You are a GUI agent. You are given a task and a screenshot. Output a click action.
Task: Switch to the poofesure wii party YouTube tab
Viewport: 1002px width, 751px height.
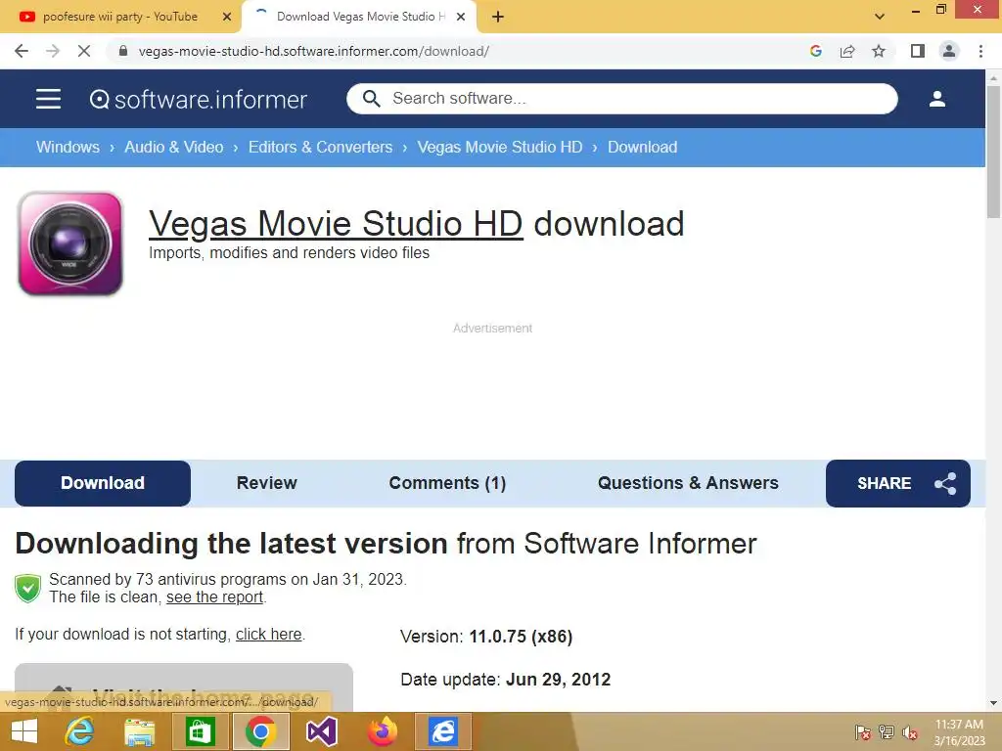[120, 17]
